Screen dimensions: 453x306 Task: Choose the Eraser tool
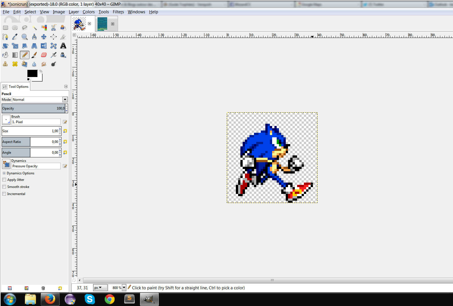(x=44, y=55)
